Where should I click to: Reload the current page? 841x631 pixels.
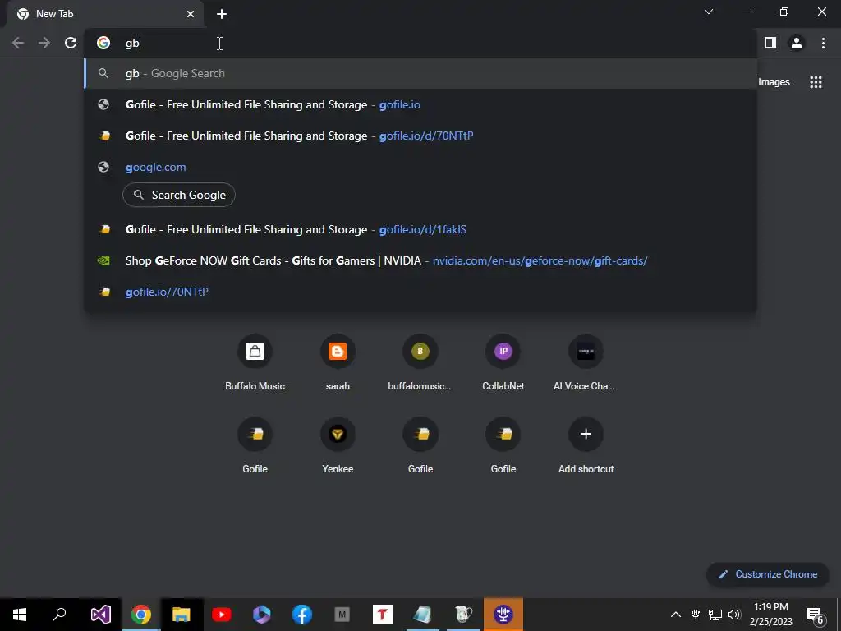71,43
